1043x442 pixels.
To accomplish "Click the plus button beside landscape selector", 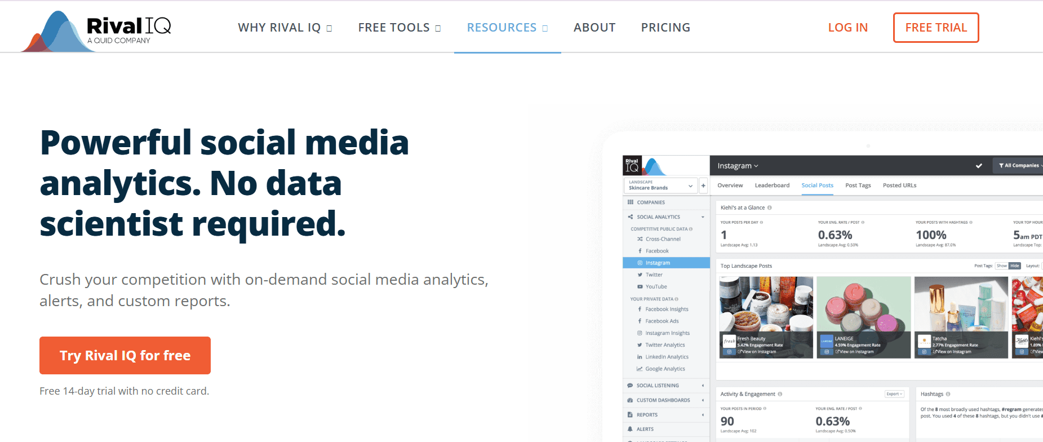I will (x=703, y=185).
